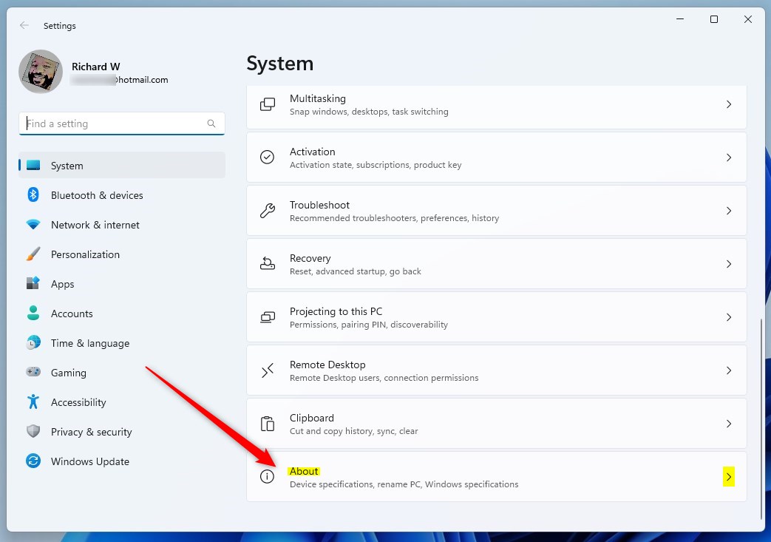Click the Troubleshoot wrench icon
The height and width of the screenshot is (542, 771).
[x=268, y=211]
